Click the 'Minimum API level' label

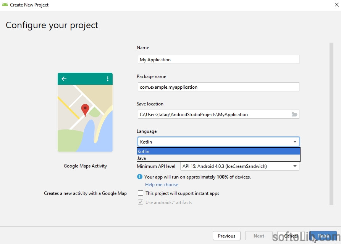point(156,166)
